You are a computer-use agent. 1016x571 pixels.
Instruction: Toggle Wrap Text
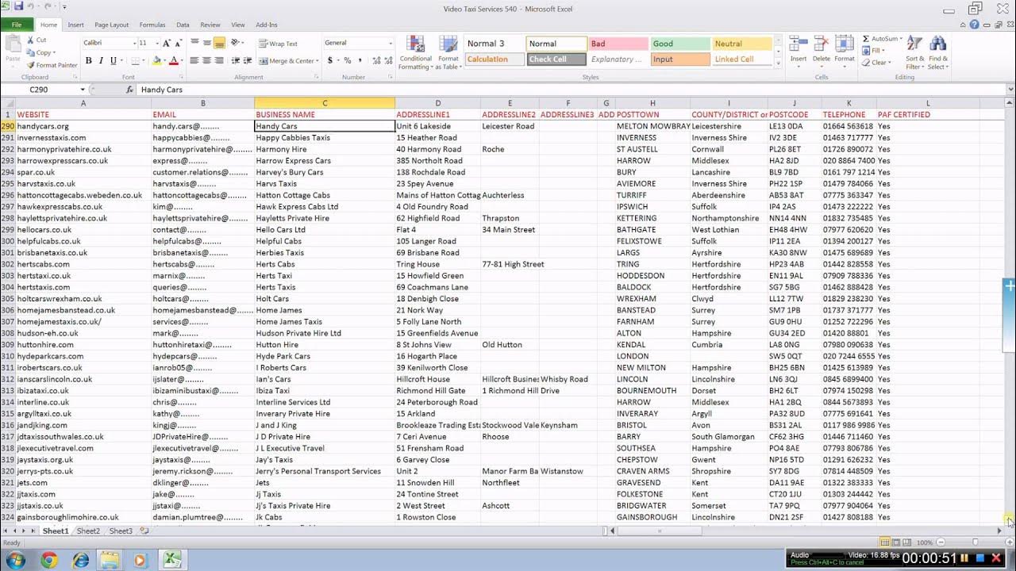(x=278, y=44)
